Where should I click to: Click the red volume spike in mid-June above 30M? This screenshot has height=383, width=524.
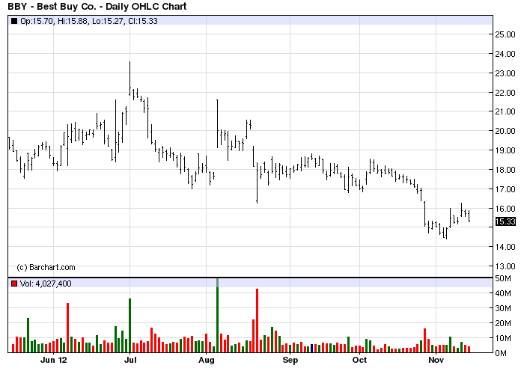coord(68,328)
